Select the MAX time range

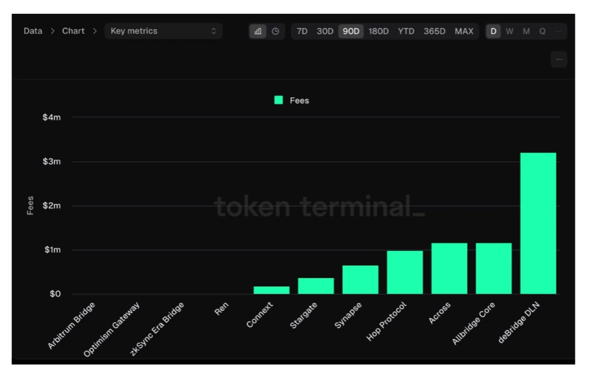point(464,32)
